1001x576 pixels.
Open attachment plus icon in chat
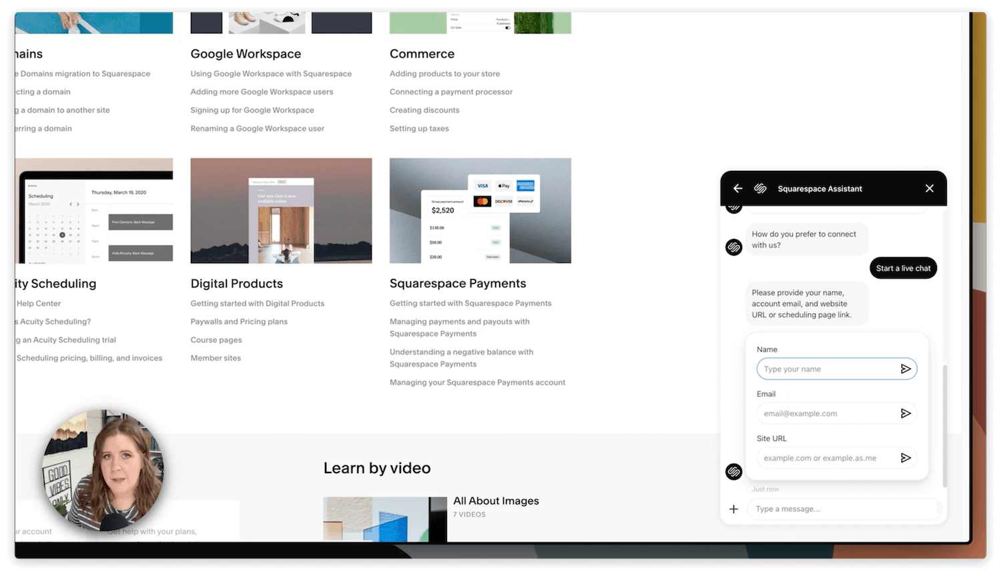(x=733, y=509)
